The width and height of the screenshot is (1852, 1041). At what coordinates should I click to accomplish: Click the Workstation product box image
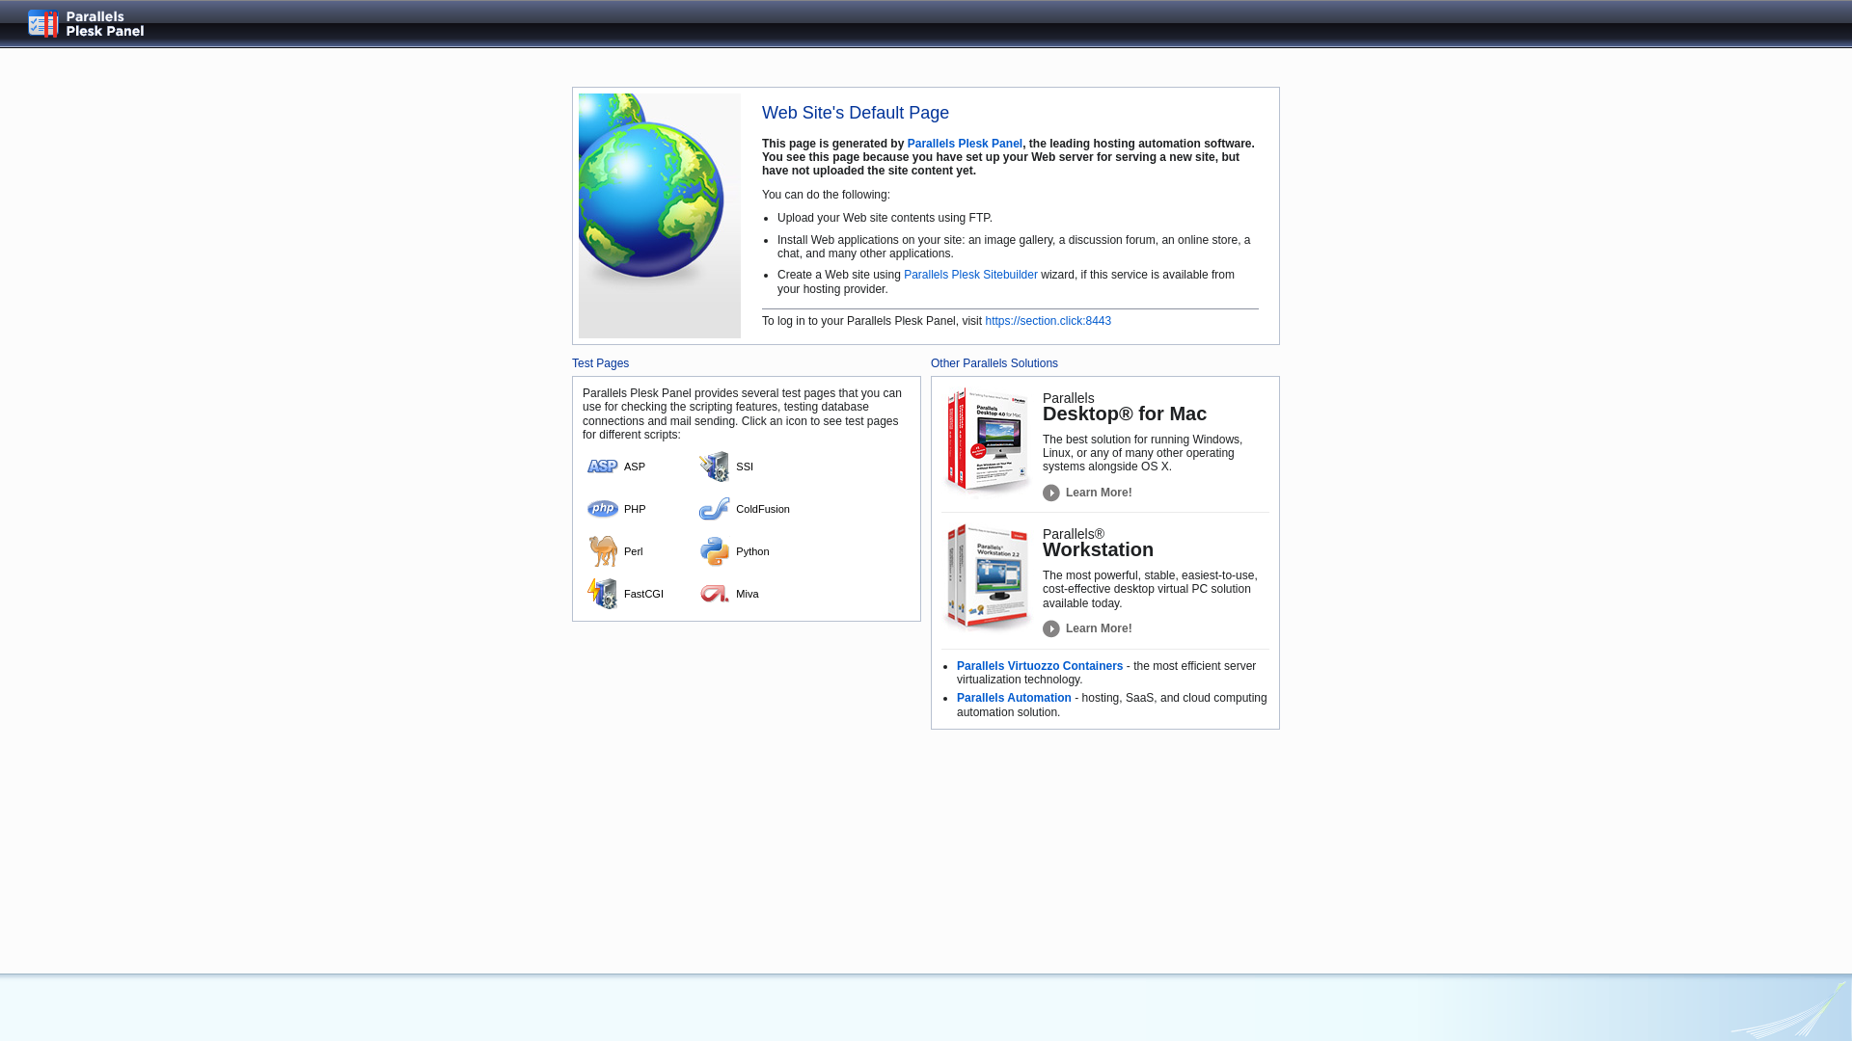click(x=988, y=576)
